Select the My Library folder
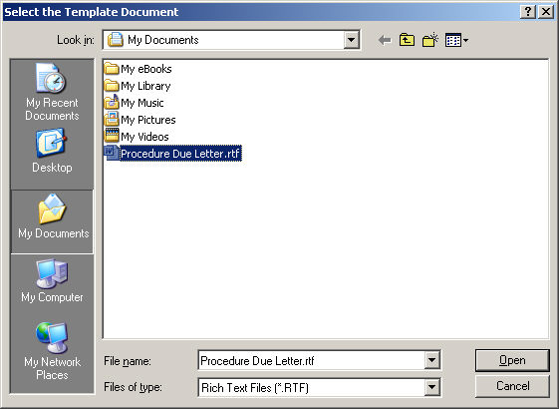 (138, 86)
